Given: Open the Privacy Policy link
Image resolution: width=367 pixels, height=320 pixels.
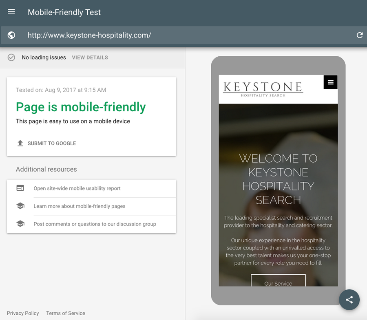Looking at the screenshot, I should tap(23, 313).
